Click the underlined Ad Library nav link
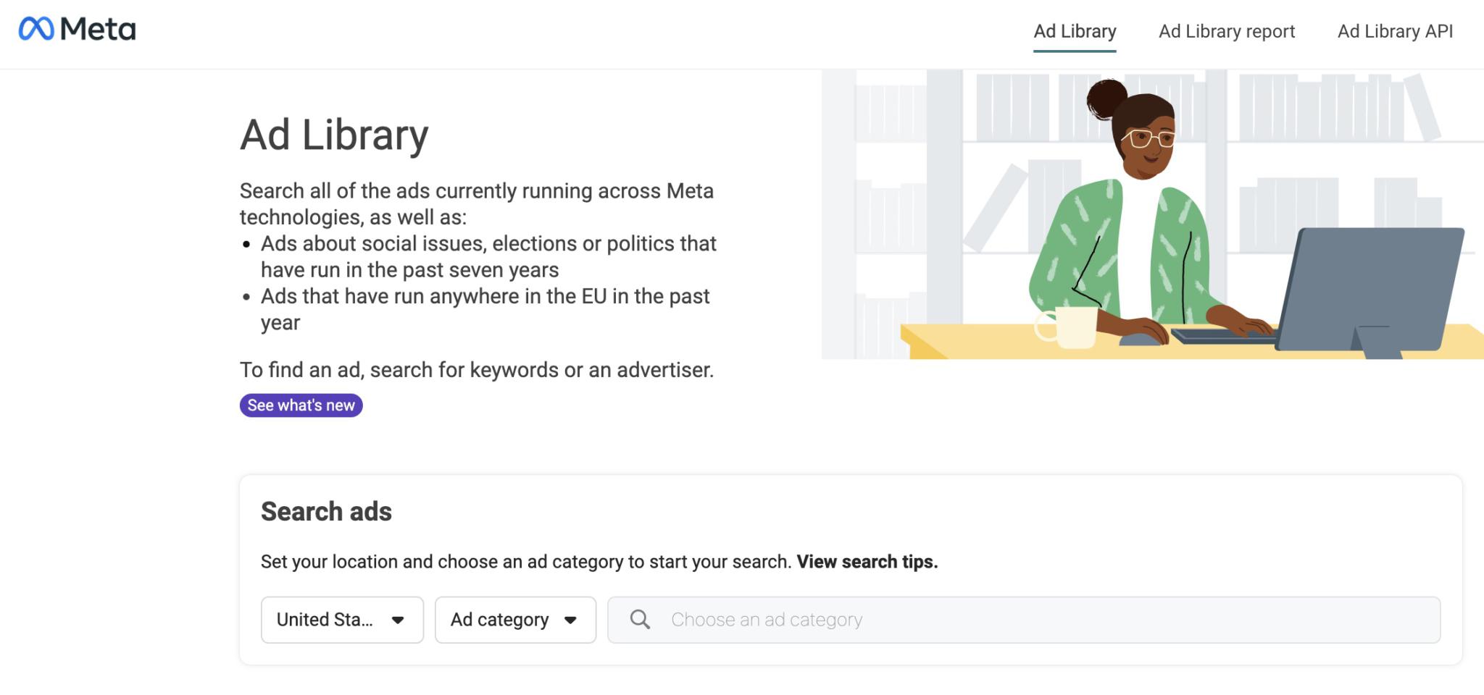This screenshot has width=1484, height=695. (1075, 31)
